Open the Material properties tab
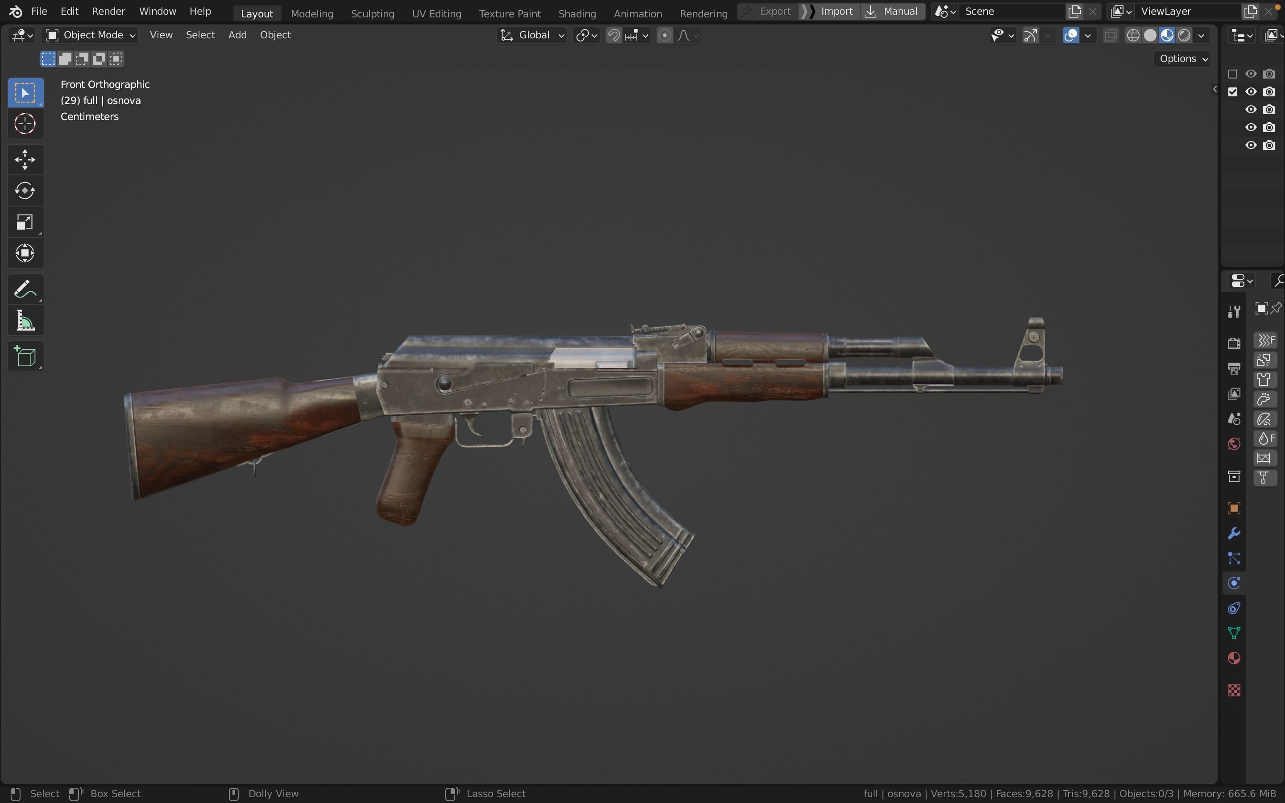 point(1234,658)
